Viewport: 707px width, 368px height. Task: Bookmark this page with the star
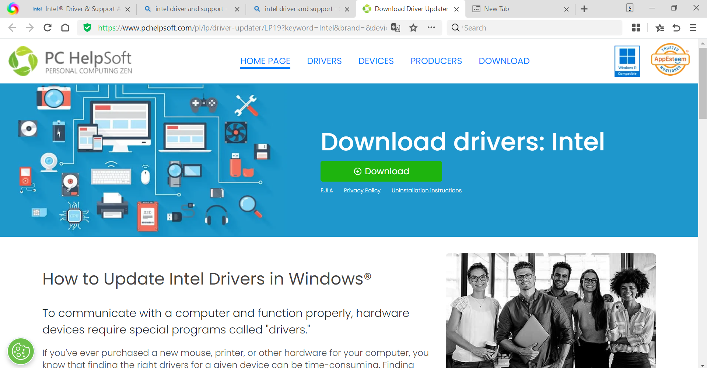pos(413,28)
